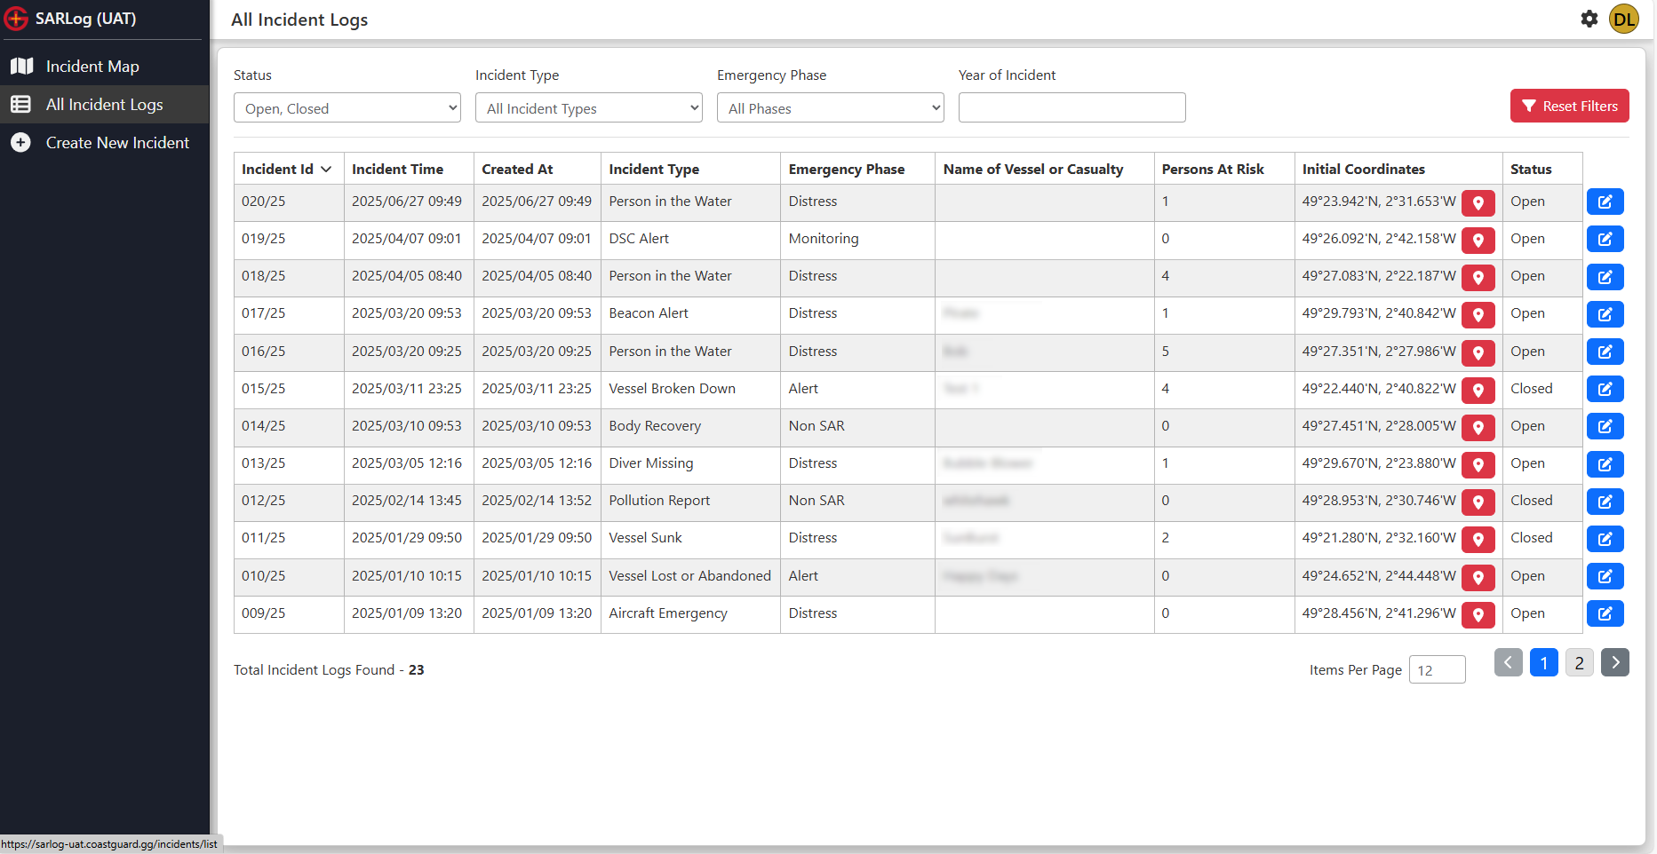Expand the Incident Type dropdown
Screen dimensions: 1657x854
[588, 108]
